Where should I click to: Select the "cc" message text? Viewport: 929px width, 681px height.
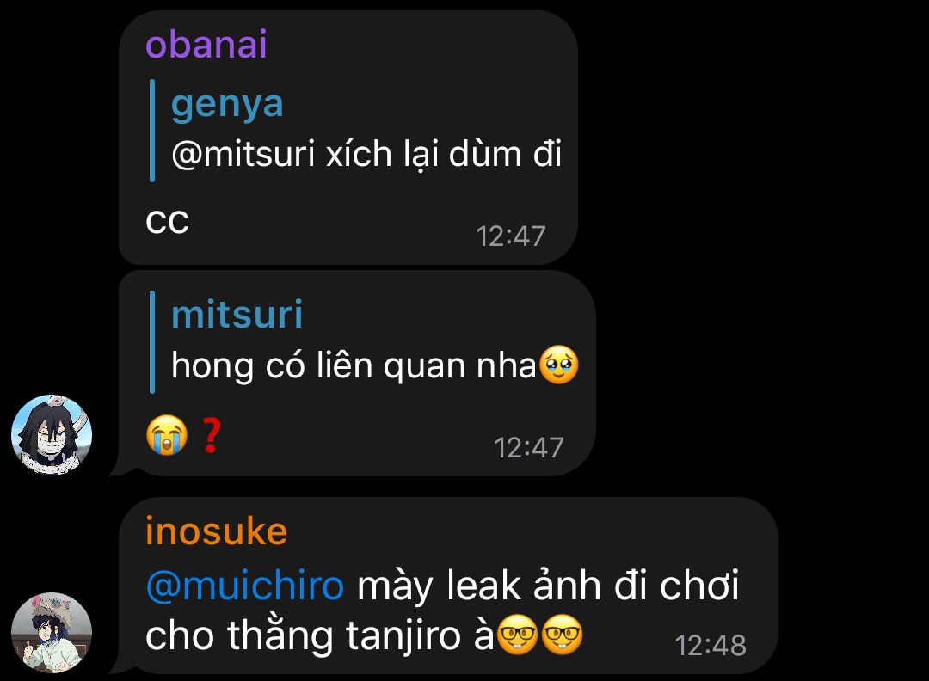pyautogui.click(x=167, y=223)
